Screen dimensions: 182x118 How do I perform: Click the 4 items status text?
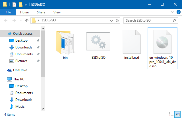click(10, 115)
